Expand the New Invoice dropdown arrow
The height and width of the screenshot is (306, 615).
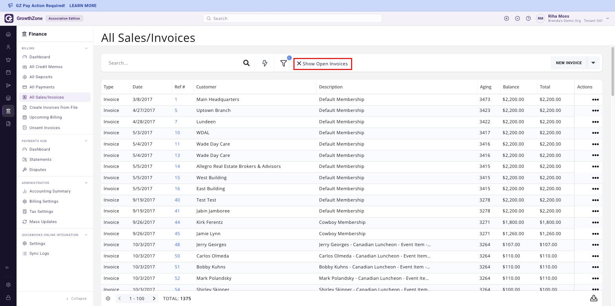click(593, 63)
